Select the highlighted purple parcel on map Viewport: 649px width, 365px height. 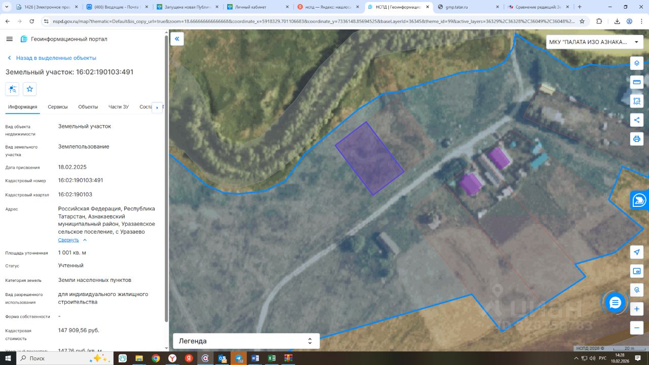point(370,159)
